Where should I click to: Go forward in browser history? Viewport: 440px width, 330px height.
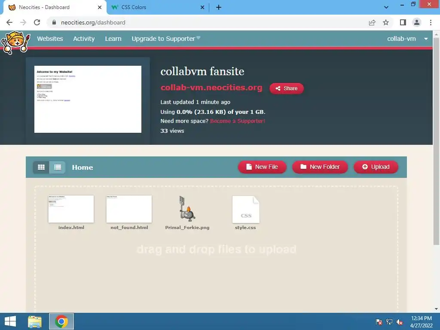click(x=23, y=22)
